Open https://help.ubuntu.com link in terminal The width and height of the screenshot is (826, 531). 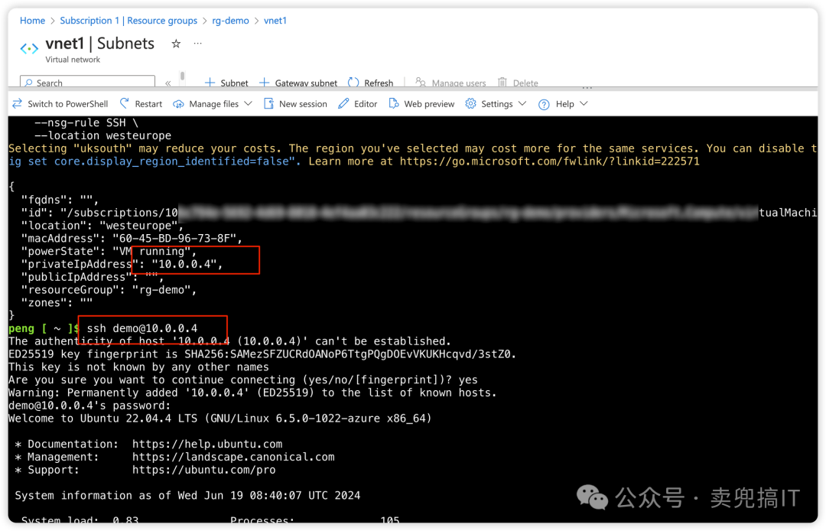click(x=207, y=444)
